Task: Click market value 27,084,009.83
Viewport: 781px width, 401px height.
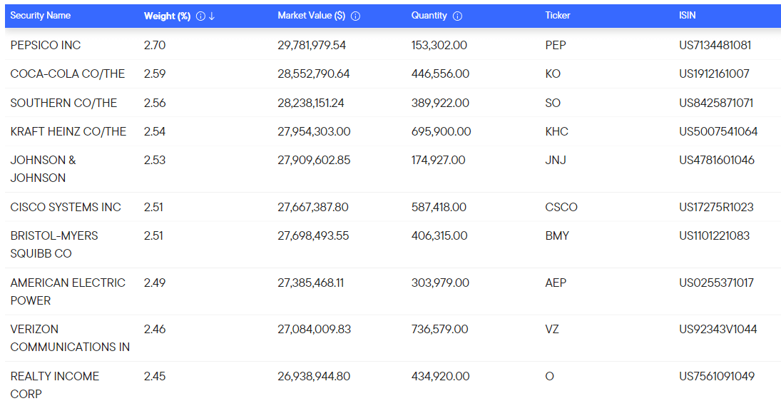Action: coord(315,329)
